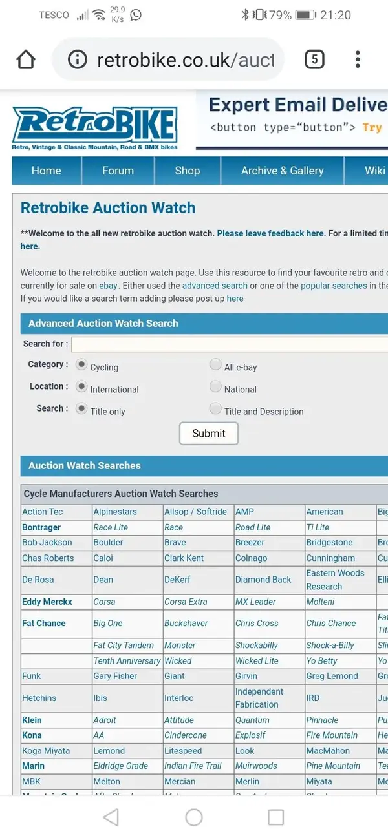Click the Please leave feedback here link
388x840 pixels.
[271, 233]
